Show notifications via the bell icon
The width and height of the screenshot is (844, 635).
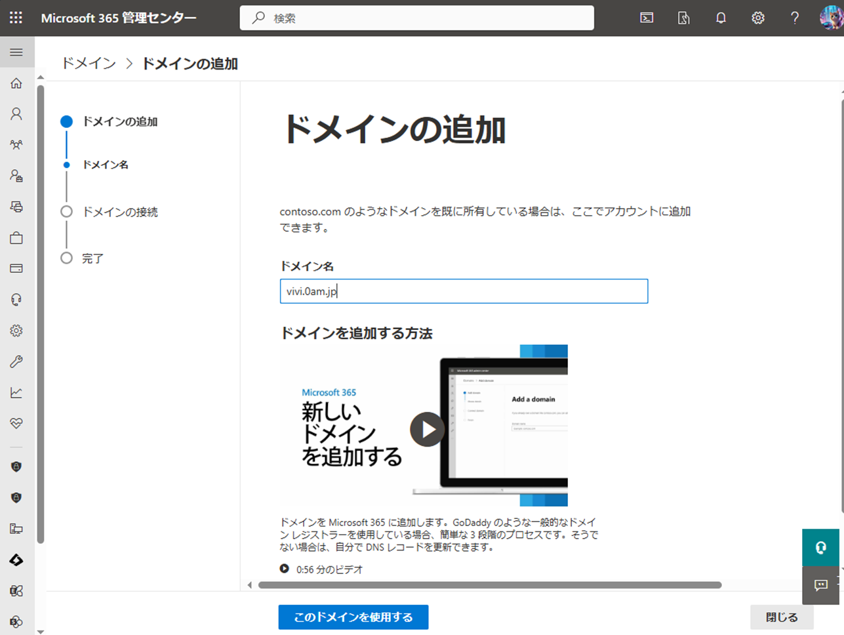point(721,18)
